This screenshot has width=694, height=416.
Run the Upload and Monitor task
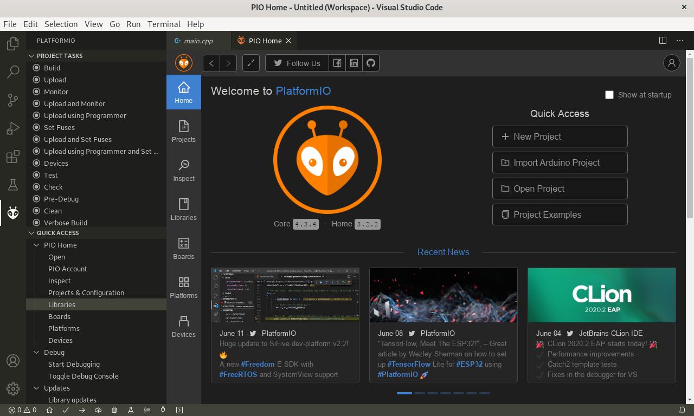point(96,103)
